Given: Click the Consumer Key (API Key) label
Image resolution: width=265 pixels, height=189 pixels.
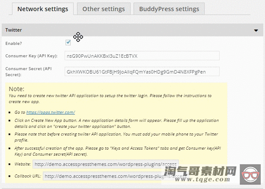Looking at the screenshot, I should tap(31, 56).
